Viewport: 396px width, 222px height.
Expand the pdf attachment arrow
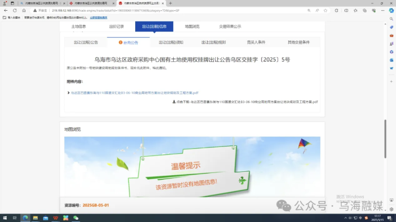[x=68, y=93]
